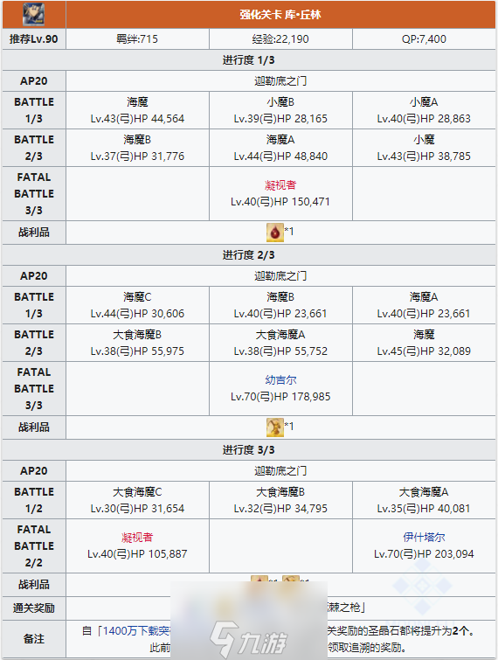Screen dimensions: 498x660
Task: Click the 强化关卡 库·丘林 orange header
Action: (x=280, y=15)
